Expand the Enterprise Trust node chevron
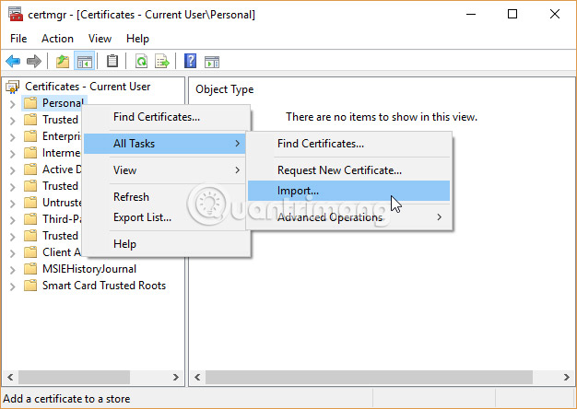577x409 pixels. [13, 137]
